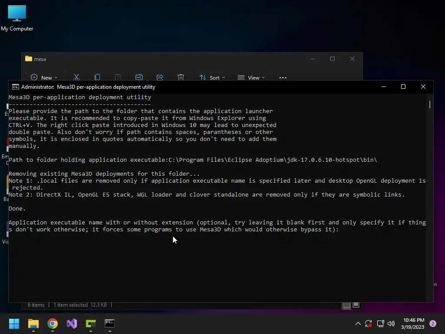Viewport: 445px width, 334px height.
Task: Open the network tray icon
Action: pyautogui.click(x=380, y=324)
